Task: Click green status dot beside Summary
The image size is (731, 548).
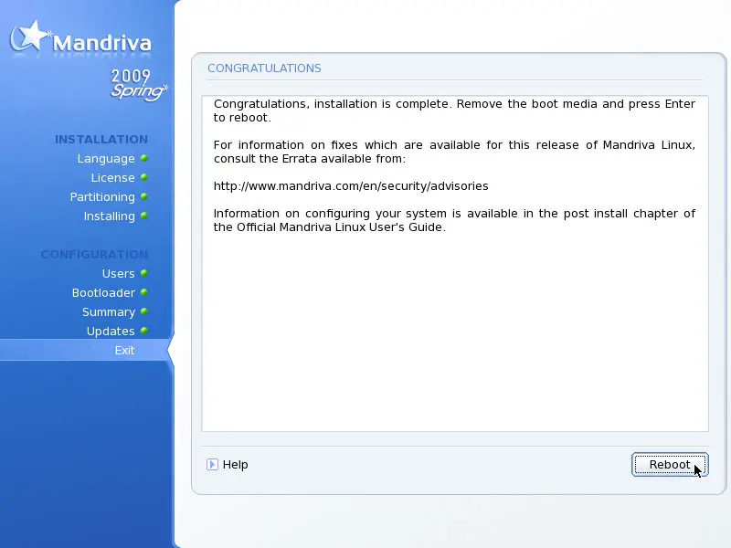Action: 144,311
